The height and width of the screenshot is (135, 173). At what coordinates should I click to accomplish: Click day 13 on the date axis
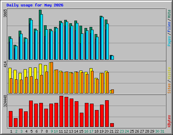pos(71,131)
